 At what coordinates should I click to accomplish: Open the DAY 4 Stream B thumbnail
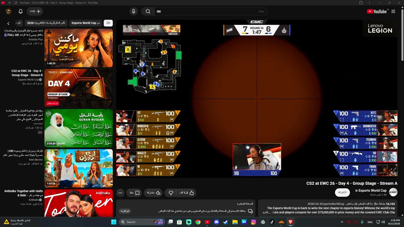pyautogui.click(x=79, y=88)
